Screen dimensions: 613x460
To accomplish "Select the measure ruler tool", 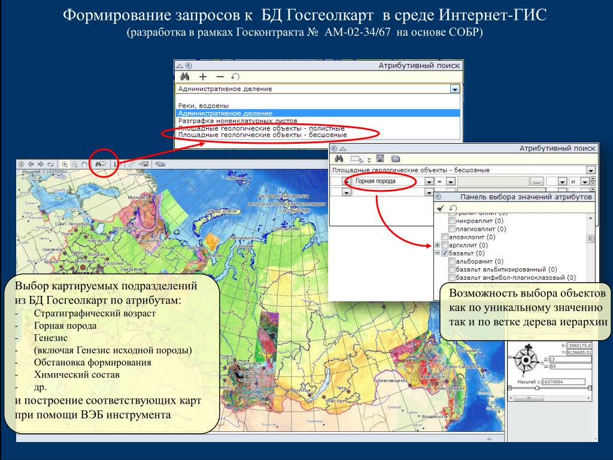I will pyautogui.click(x=132, y=164).
